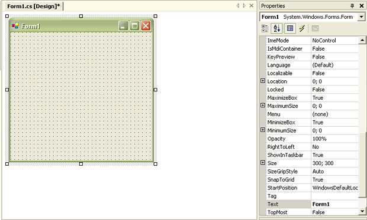This screenshot has height=220, width=367.
Task: Click the StartPosition value WindowsDefaultLocation
Action: 335,188
